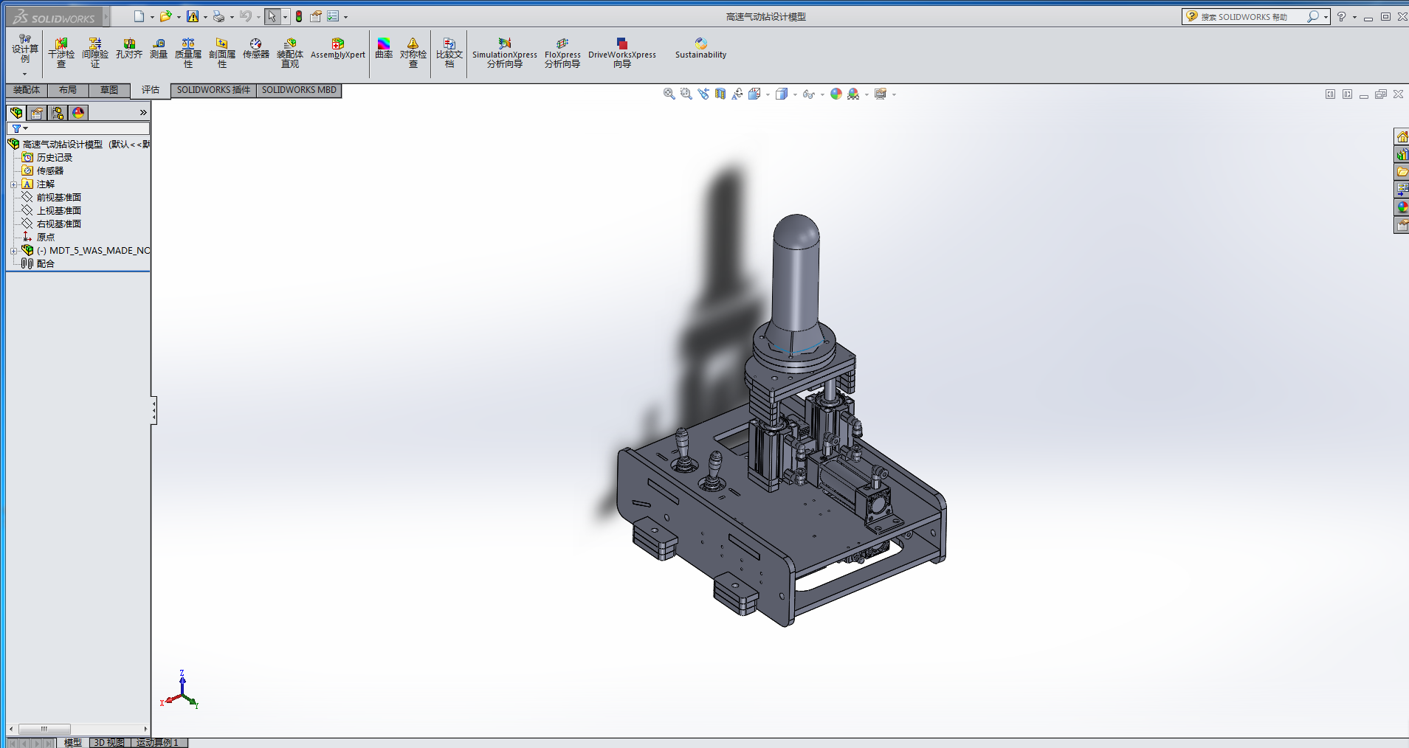Expand the 注解 annotations tree node

click(13, 184)
